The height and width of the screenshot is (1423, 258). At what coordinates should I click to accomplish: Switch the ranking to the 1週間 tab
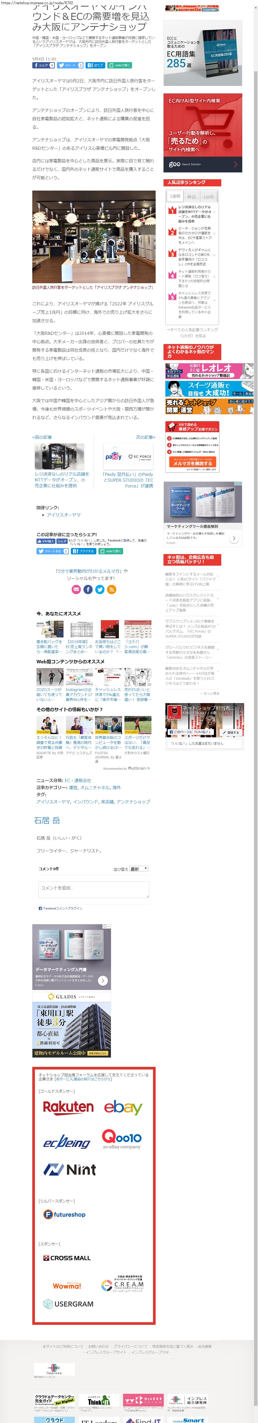(x=175, y=197)
